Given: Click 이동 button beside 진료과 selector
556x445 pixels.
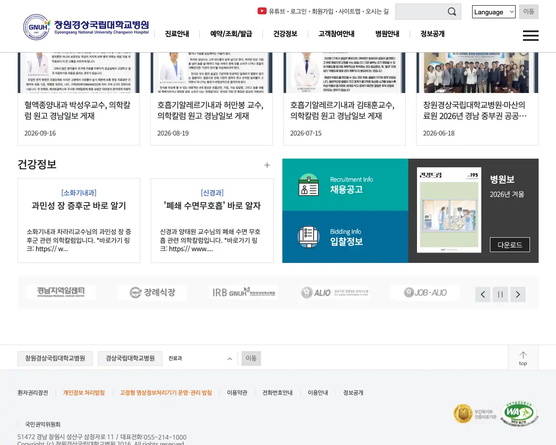Looking at the screenshot, I should (x=251, y=359).
